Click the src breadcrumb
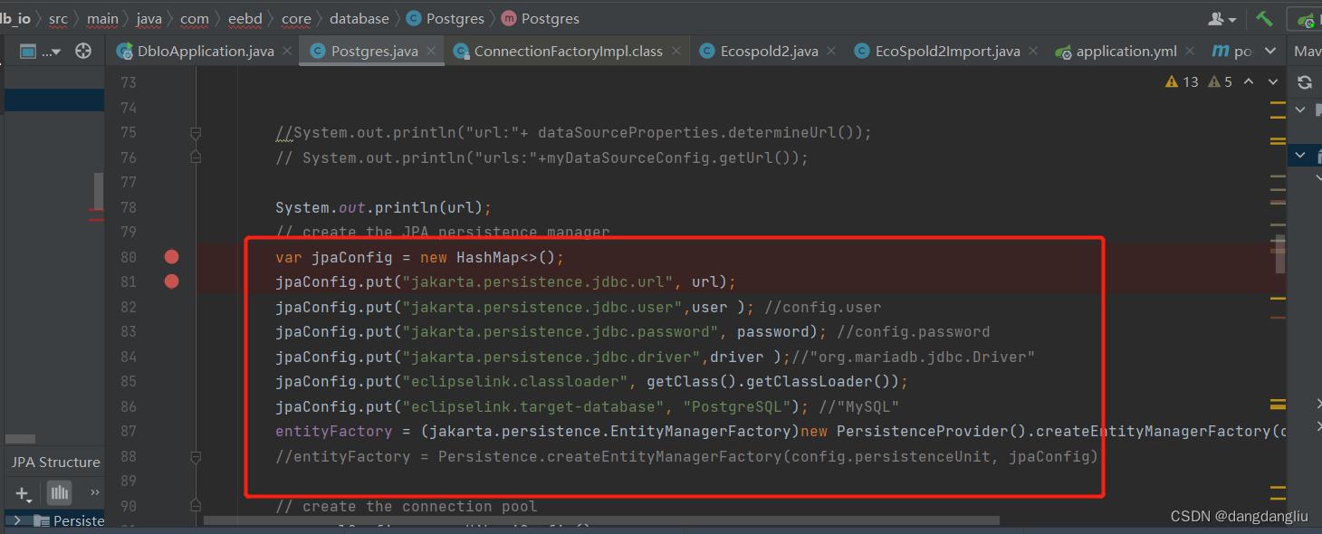The image size is (1322, 534). (x=58, y=18)
